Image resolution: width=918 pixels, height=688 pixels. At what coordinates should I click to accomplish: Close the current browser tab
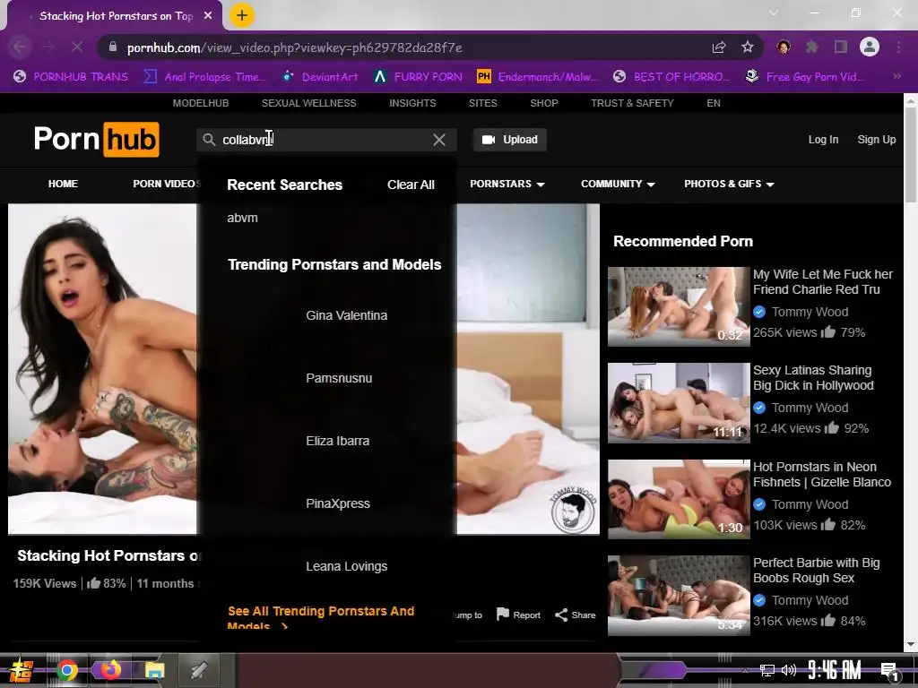tap(208, 16)
